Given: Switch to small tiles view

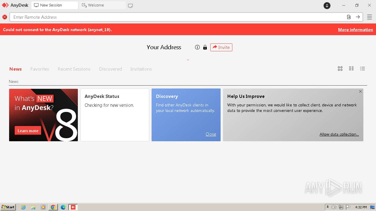Looking at the screenshot, I should point(351,69).
